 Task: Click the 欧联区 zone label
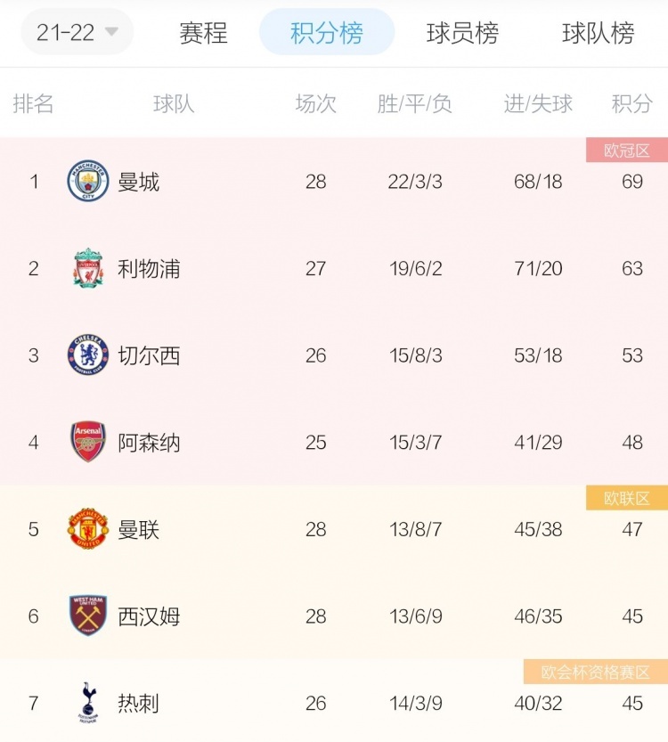pos(627,498)
